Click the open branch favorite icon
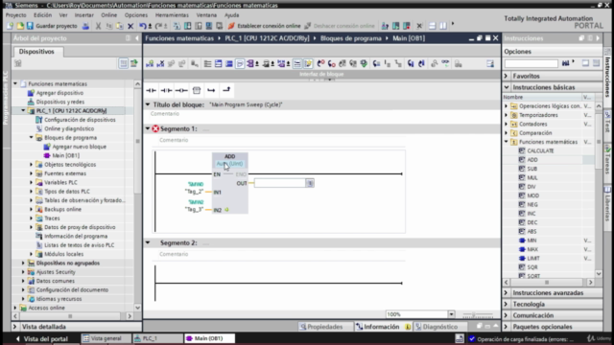614x345 pixels. [211, 90]
